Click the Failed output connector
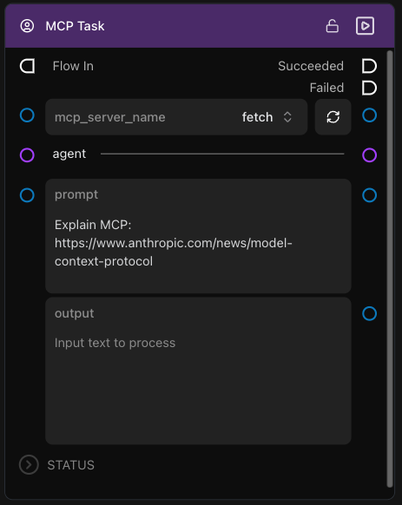The height and width of the screenshot is (505, 402). (369, 88)
